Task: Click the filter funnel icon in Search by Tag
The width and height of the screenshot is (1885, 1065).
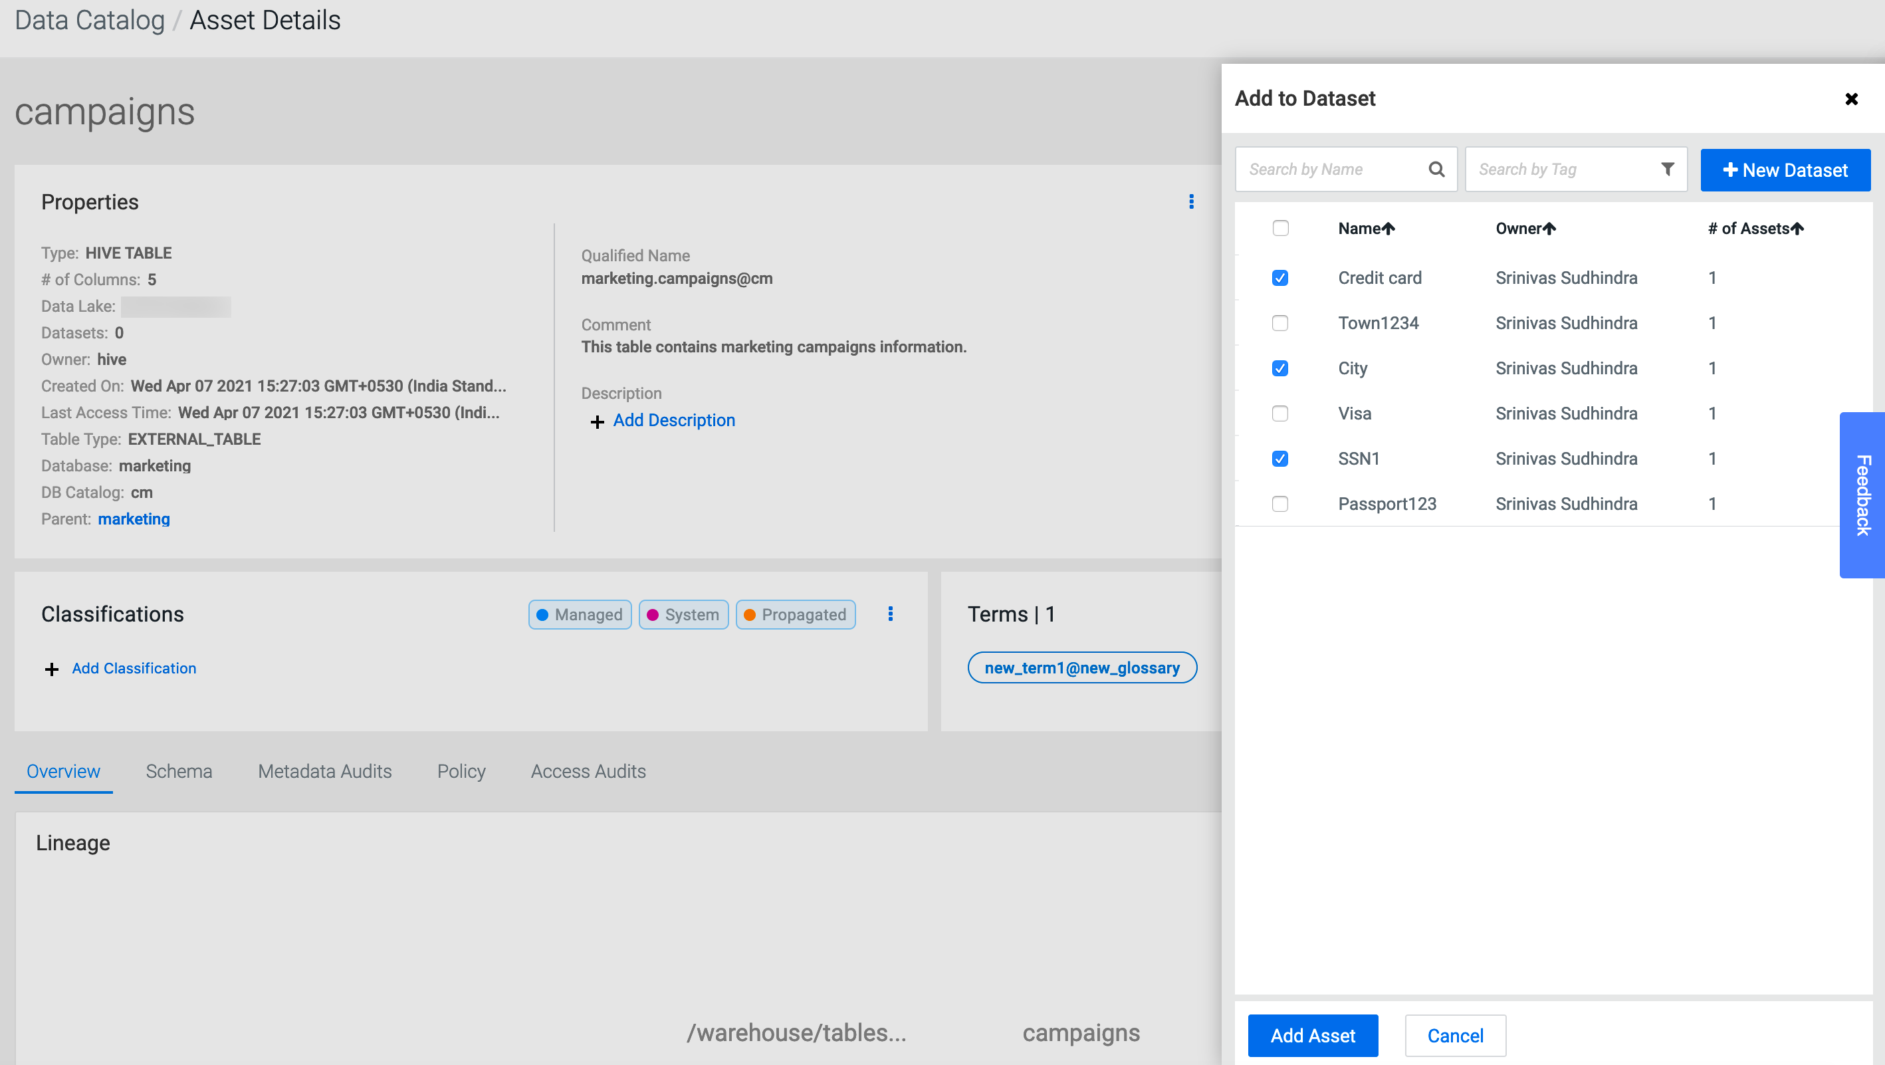Action: pos(1667,169)
